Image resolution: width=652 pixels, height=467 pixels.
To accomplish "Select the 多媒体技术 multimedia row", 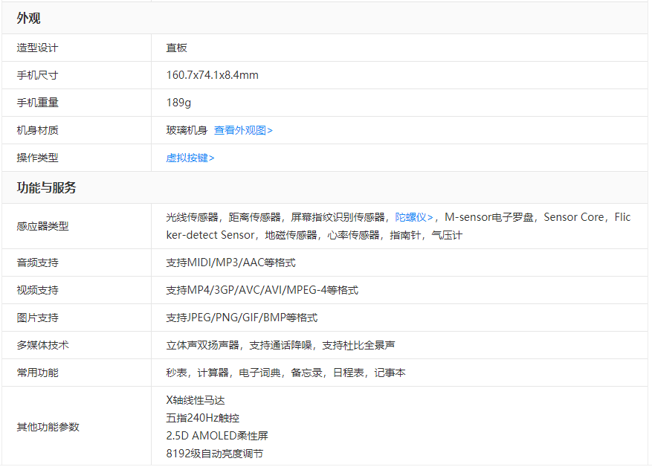I will (36, 345).
